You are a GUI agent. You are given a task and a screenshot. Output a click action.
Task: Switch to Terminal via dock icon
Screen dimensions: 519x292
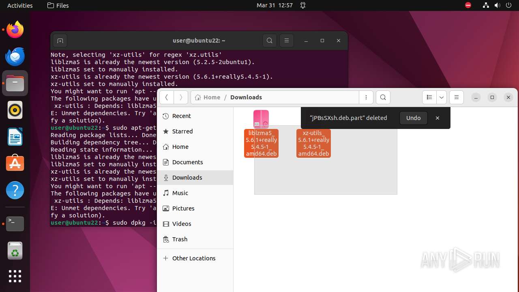click(x=15, y=223)
